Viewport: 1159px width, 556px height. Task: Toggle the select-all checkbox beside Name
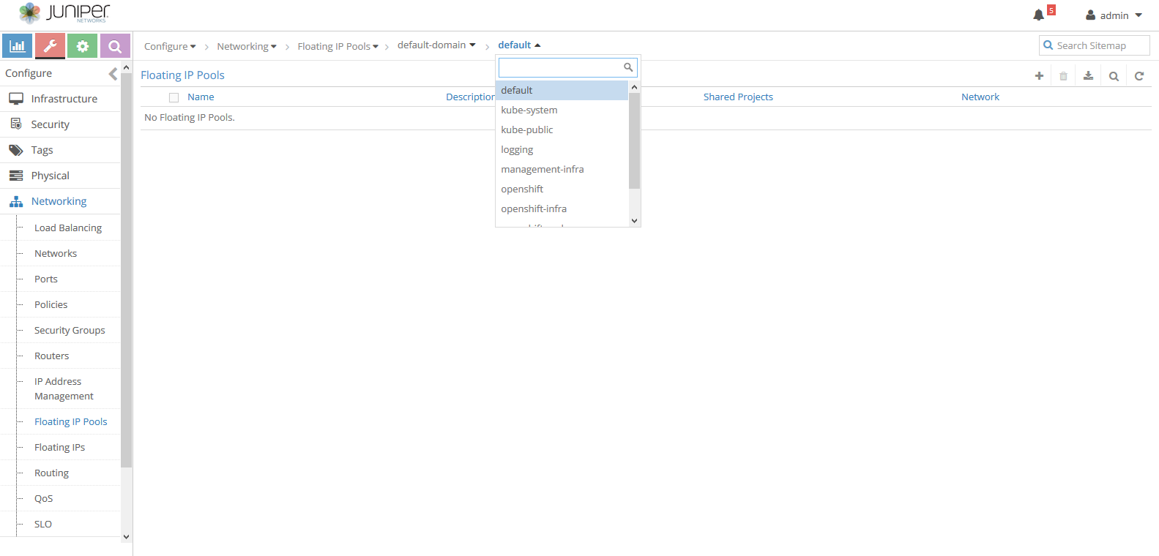click(174, 97)
